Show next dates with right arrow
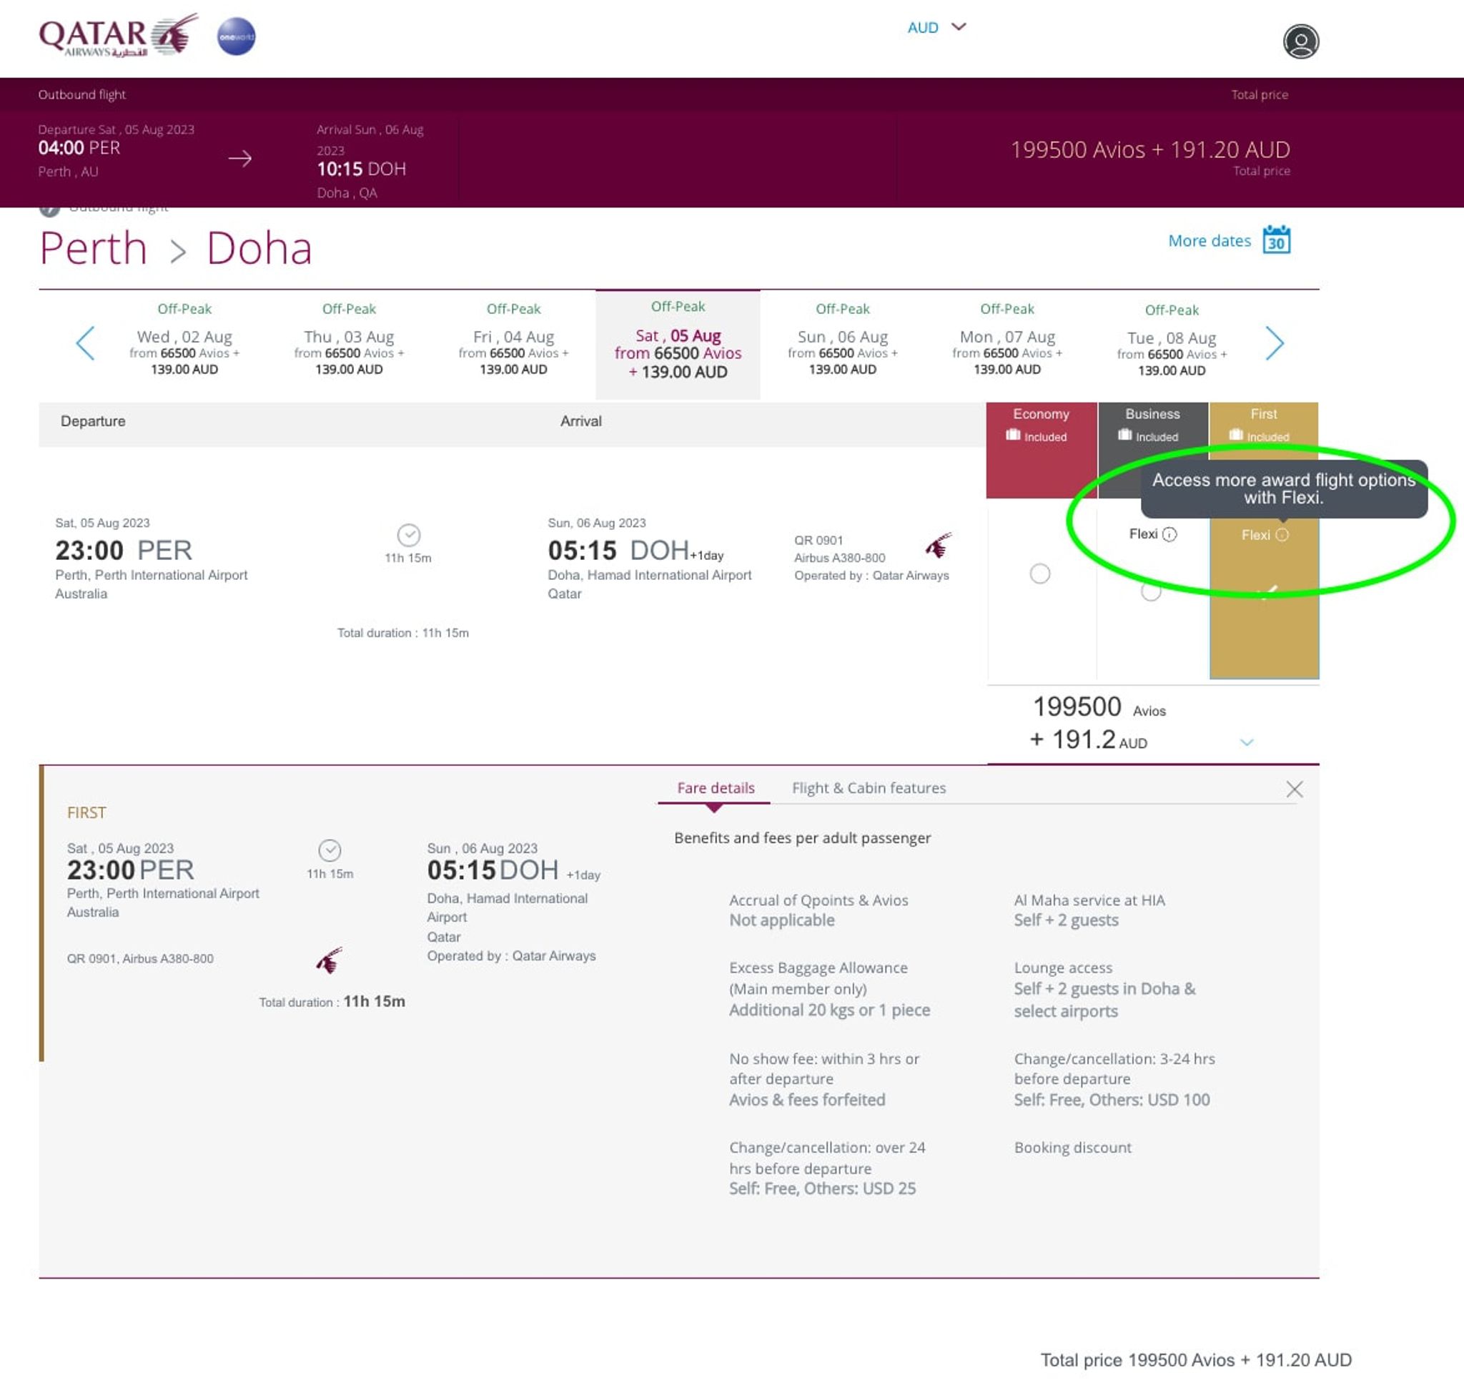 click(x=1274, y=343)
